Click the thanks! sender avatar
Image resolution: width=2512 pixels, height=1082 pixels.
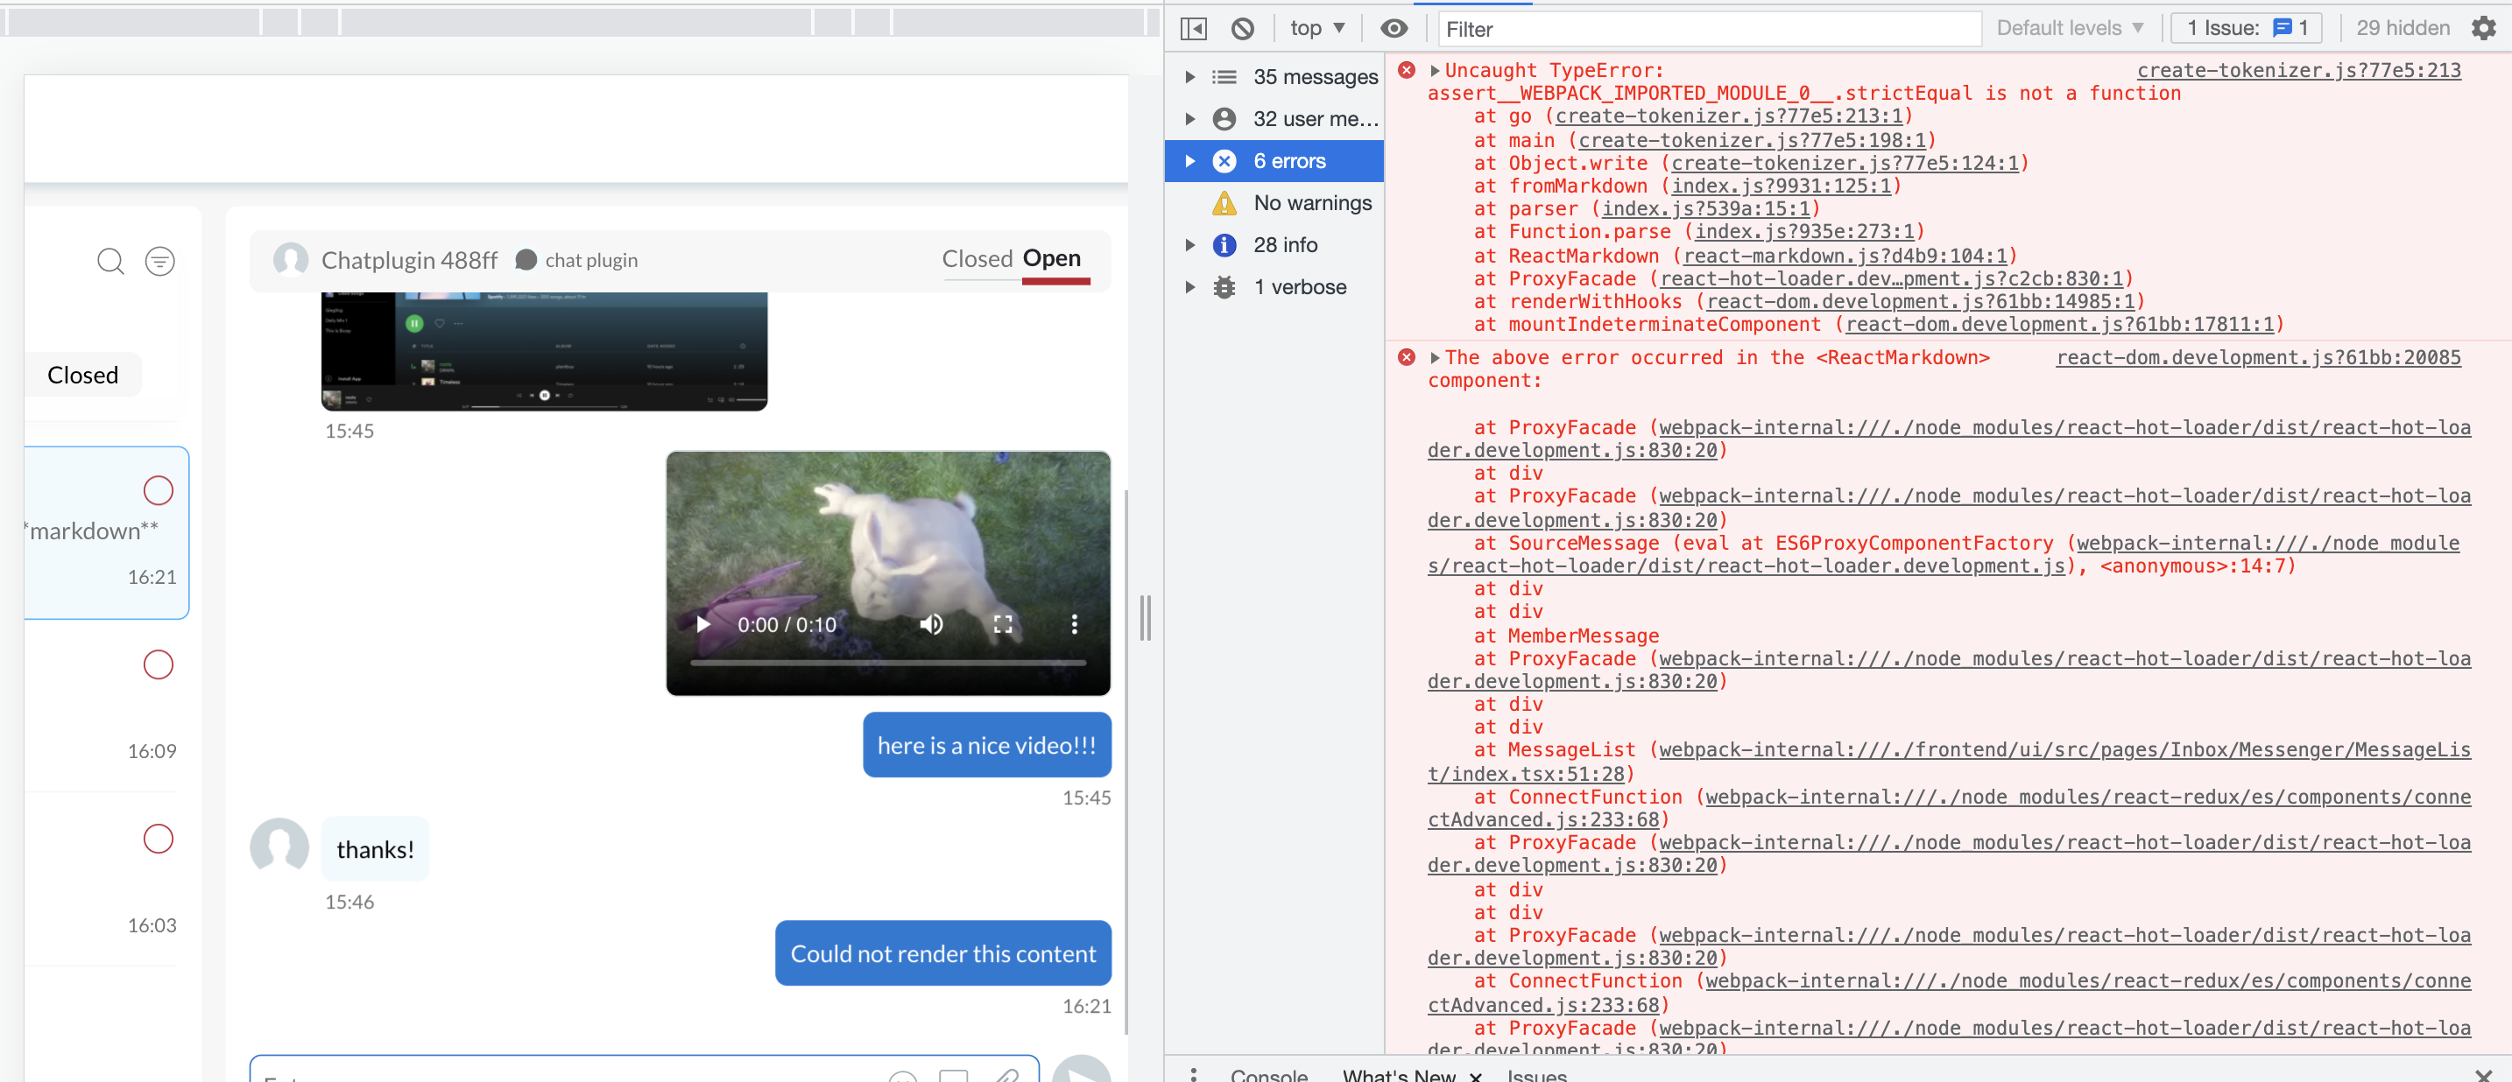pos(279,847)
